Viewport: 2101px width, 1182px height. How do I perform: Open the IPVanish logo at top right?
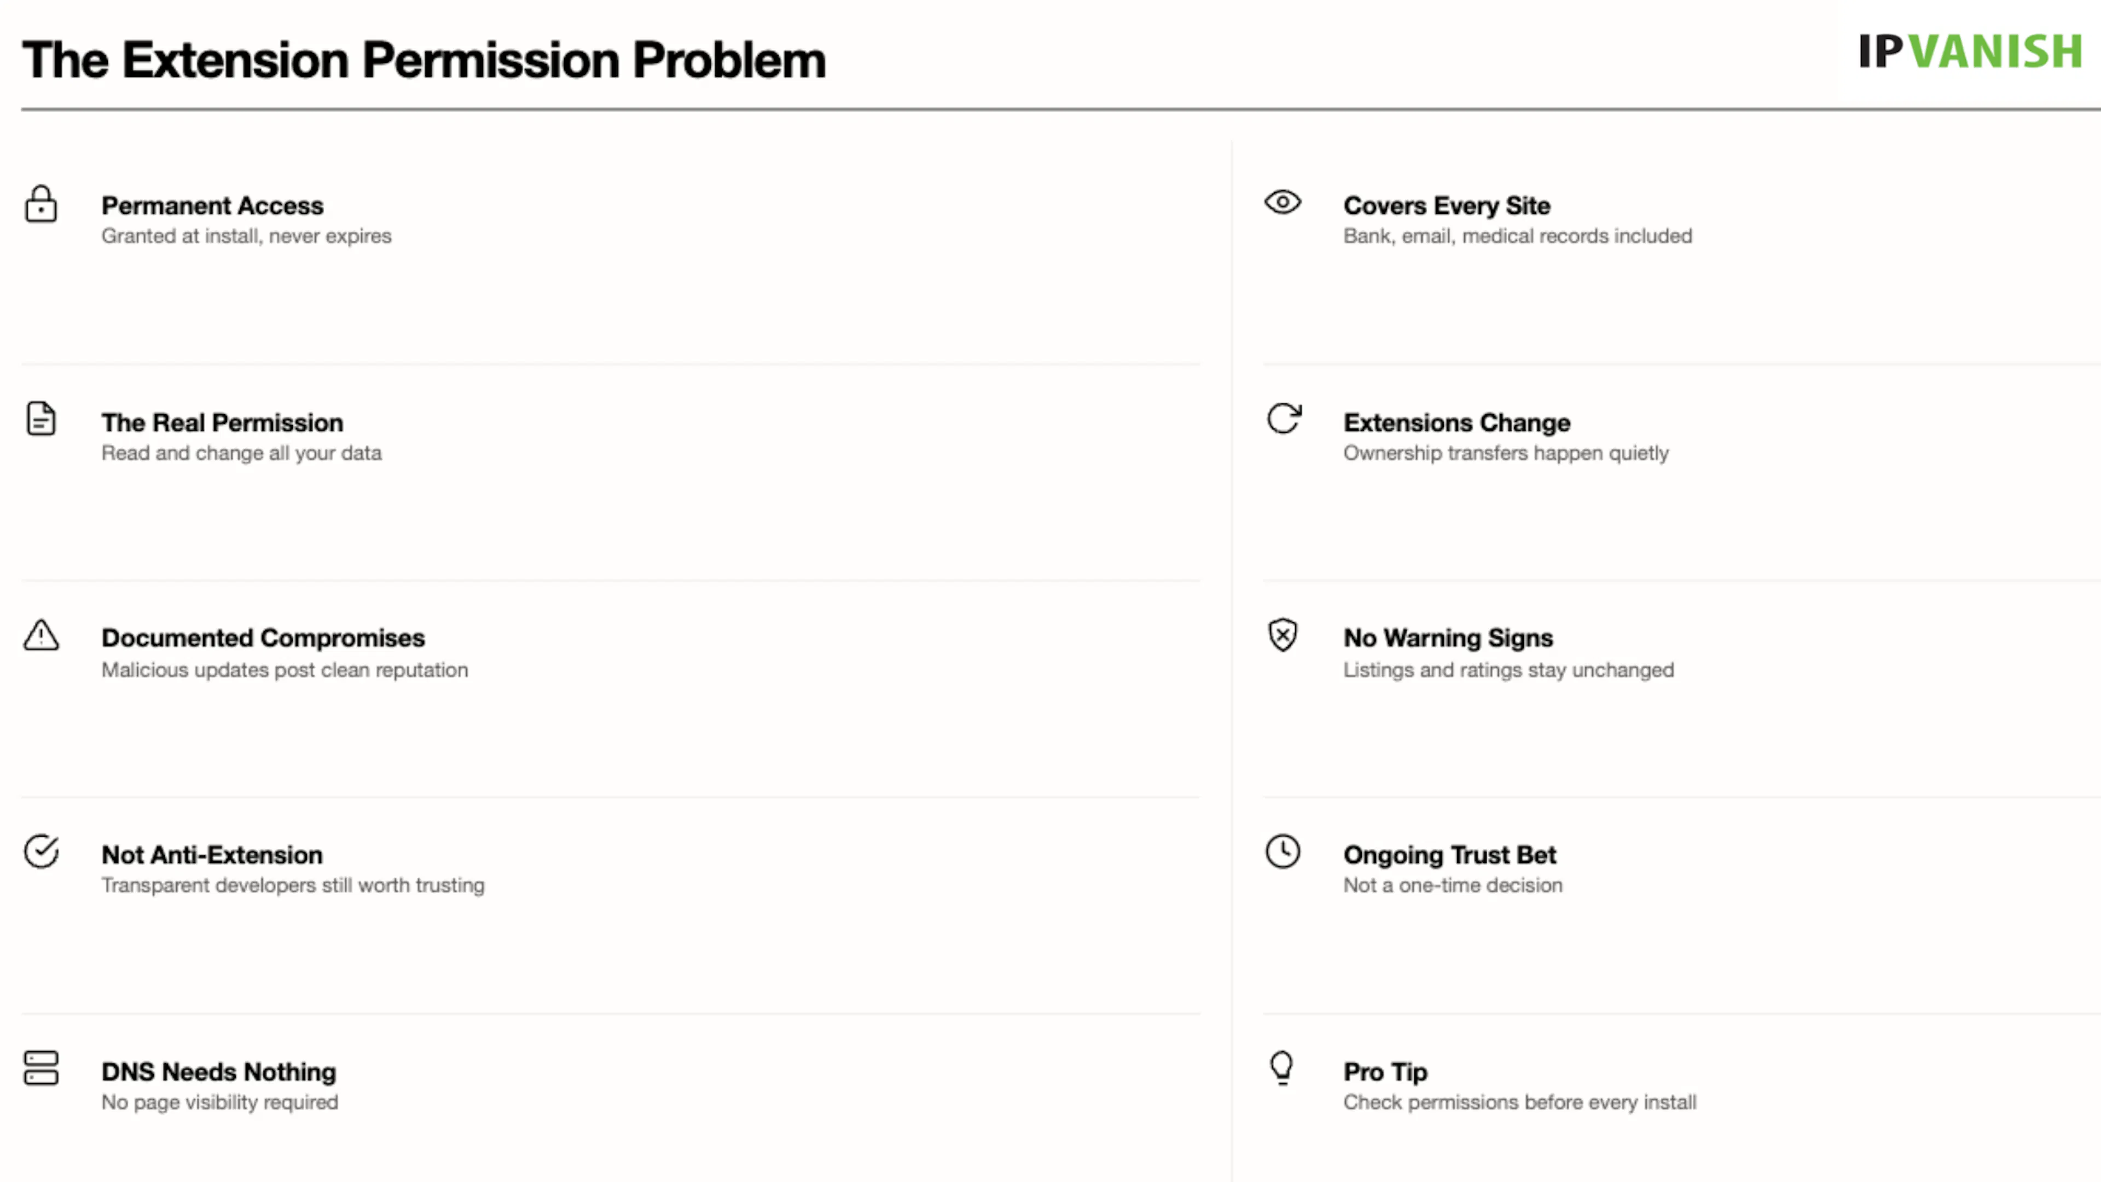pos(1970,51)
